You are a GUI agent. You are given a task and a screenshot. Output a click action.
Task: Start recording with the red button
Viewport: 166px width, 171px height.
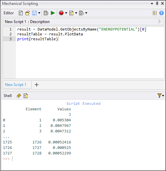pos(61,13)
